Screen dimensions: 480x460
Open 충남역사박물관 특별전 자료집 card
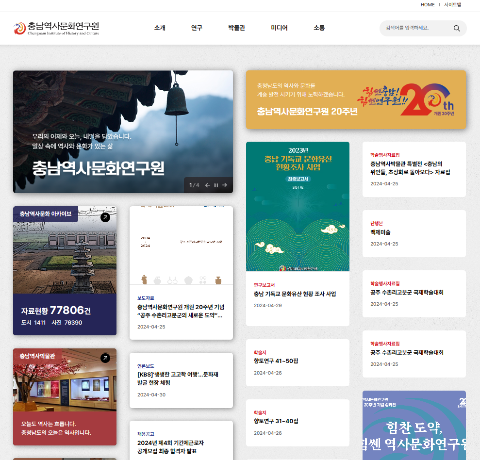click(414, 169)
